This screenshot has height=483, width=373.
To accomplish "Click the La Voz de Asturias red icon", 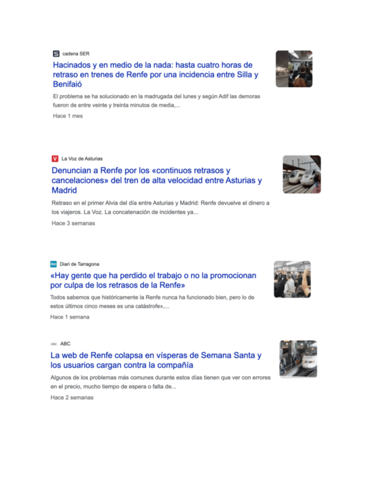I will click(x=55, y=159).
